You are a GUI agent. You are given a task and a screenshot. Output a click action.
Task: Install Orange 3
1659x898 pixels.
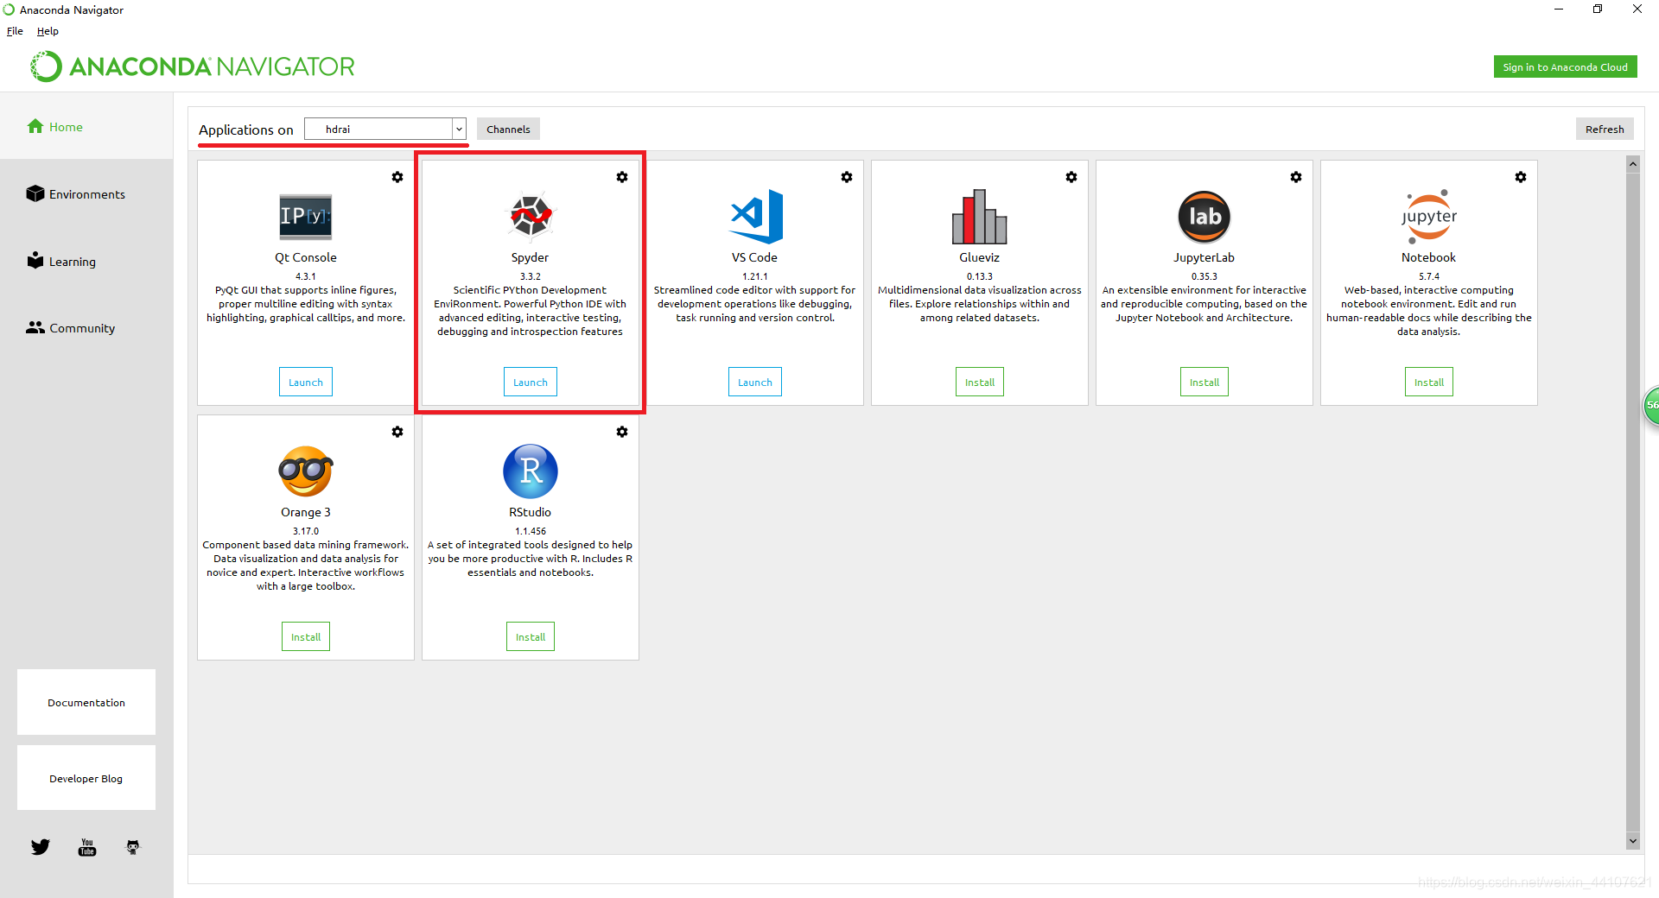tap(306, 637)
